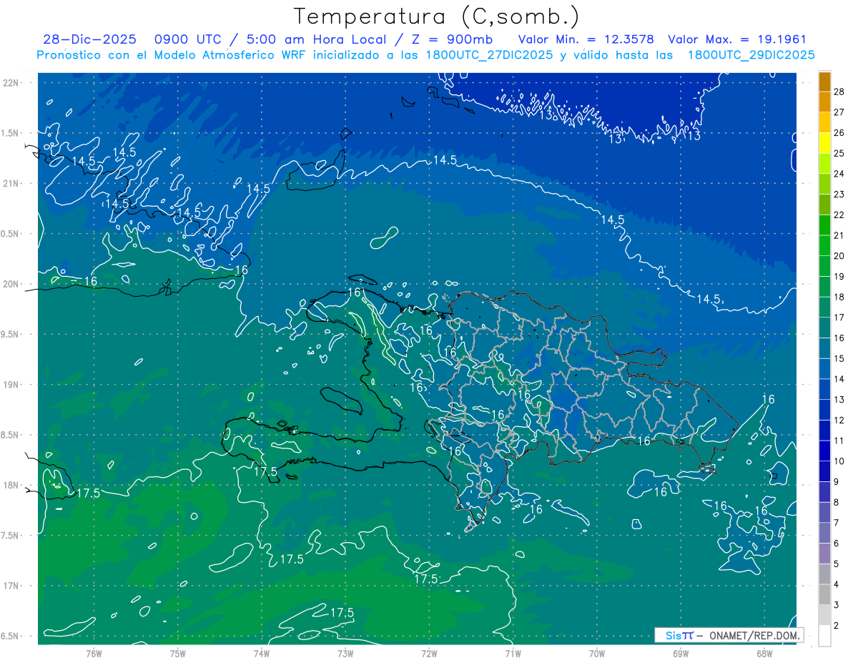Click the "69W" longitude axis label

tap(681, 653)
